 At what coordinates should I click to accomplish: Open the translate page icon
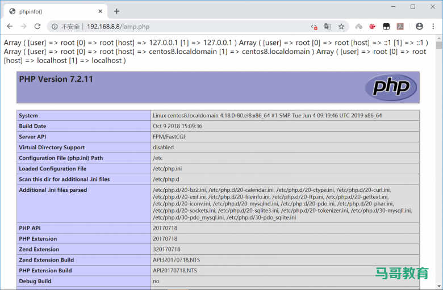(x=328, y=26)
